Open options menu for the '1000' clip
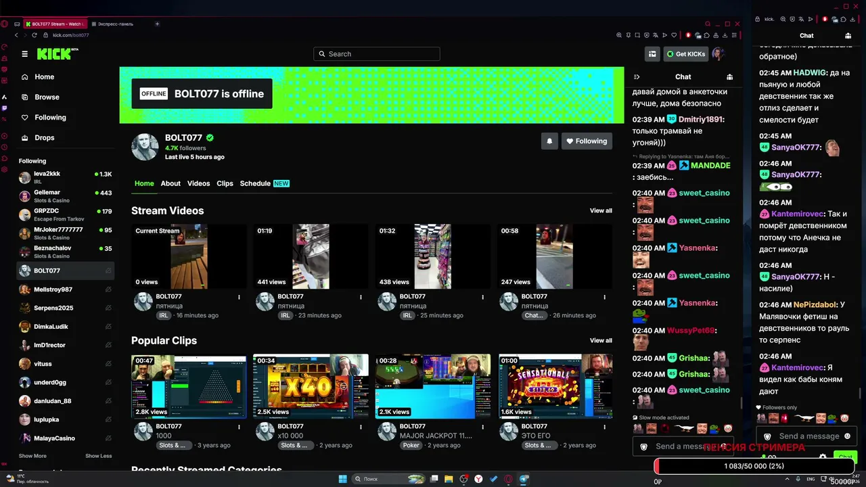This screenshot has height=487, width=866. (x=239, y=427)
